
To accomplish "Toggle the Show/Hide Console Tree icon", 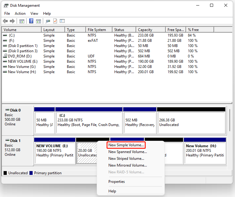I will (x=22, y=21).
